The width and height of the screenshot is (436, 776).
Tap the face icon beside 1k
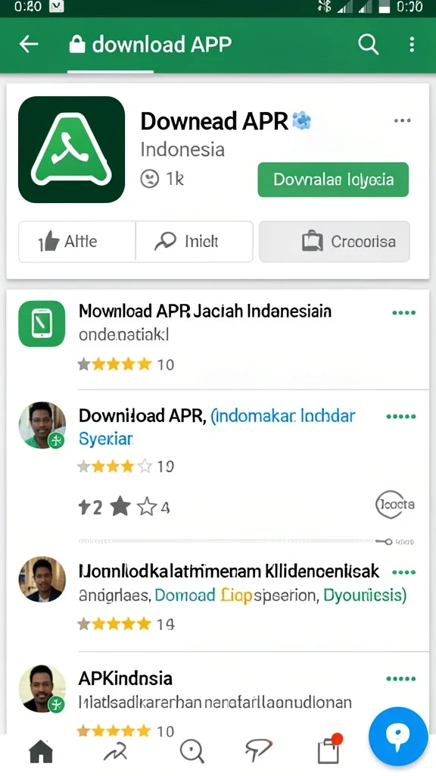point(149,179)
